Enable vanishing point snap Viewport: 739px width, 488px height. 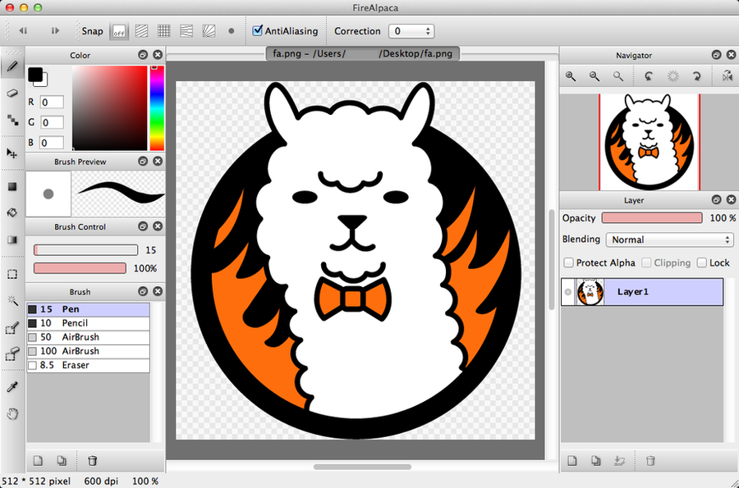coord(186,31)
